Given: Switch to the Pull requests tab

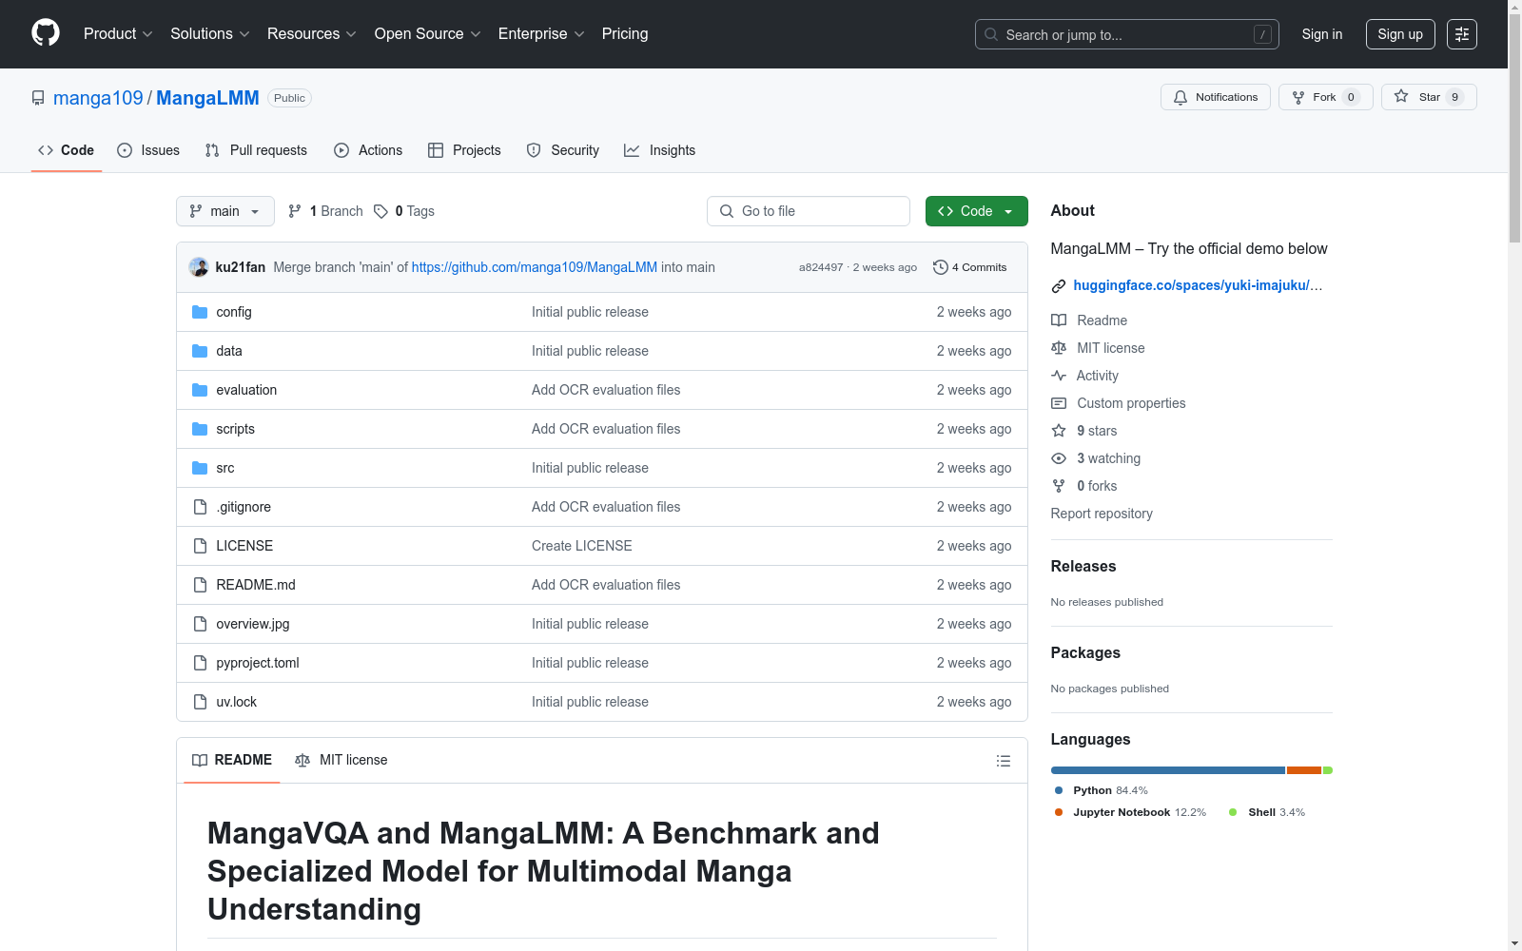Looking at the screenshot, I should (x=256, y=150).
